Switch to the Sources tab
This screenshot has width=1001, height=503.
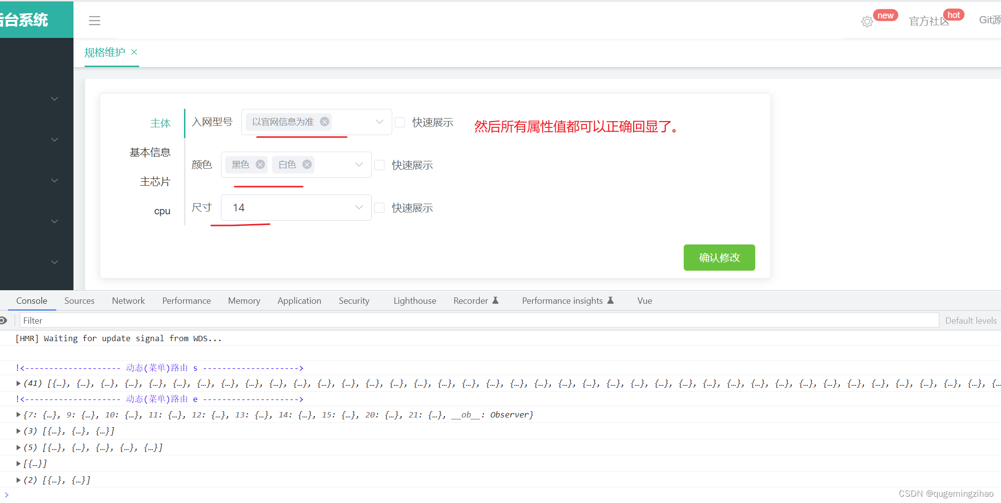click(79, 300)
